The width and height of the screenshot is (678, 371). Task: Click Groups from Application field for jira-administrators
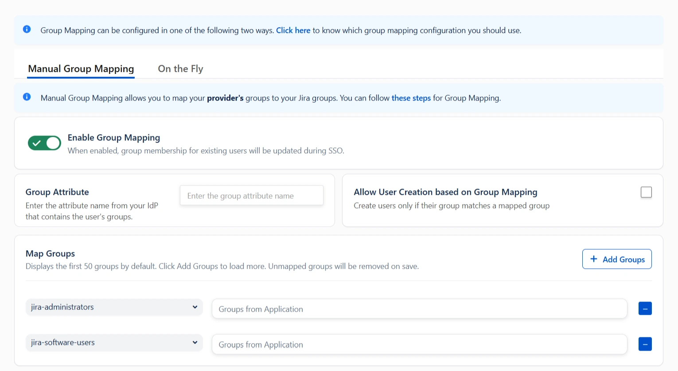pyautogui.click(x=419, y=309)
